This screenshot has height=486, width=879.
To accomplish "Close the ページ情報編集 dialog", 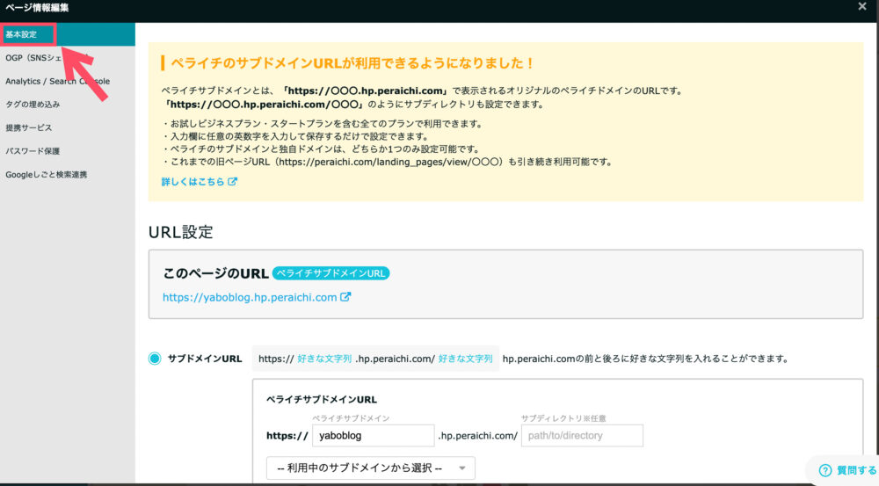I will [861, 7].
